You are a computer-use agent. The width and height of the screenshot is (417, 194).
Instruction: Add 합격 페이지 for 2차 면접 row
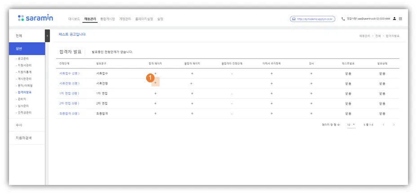[155, 104]
